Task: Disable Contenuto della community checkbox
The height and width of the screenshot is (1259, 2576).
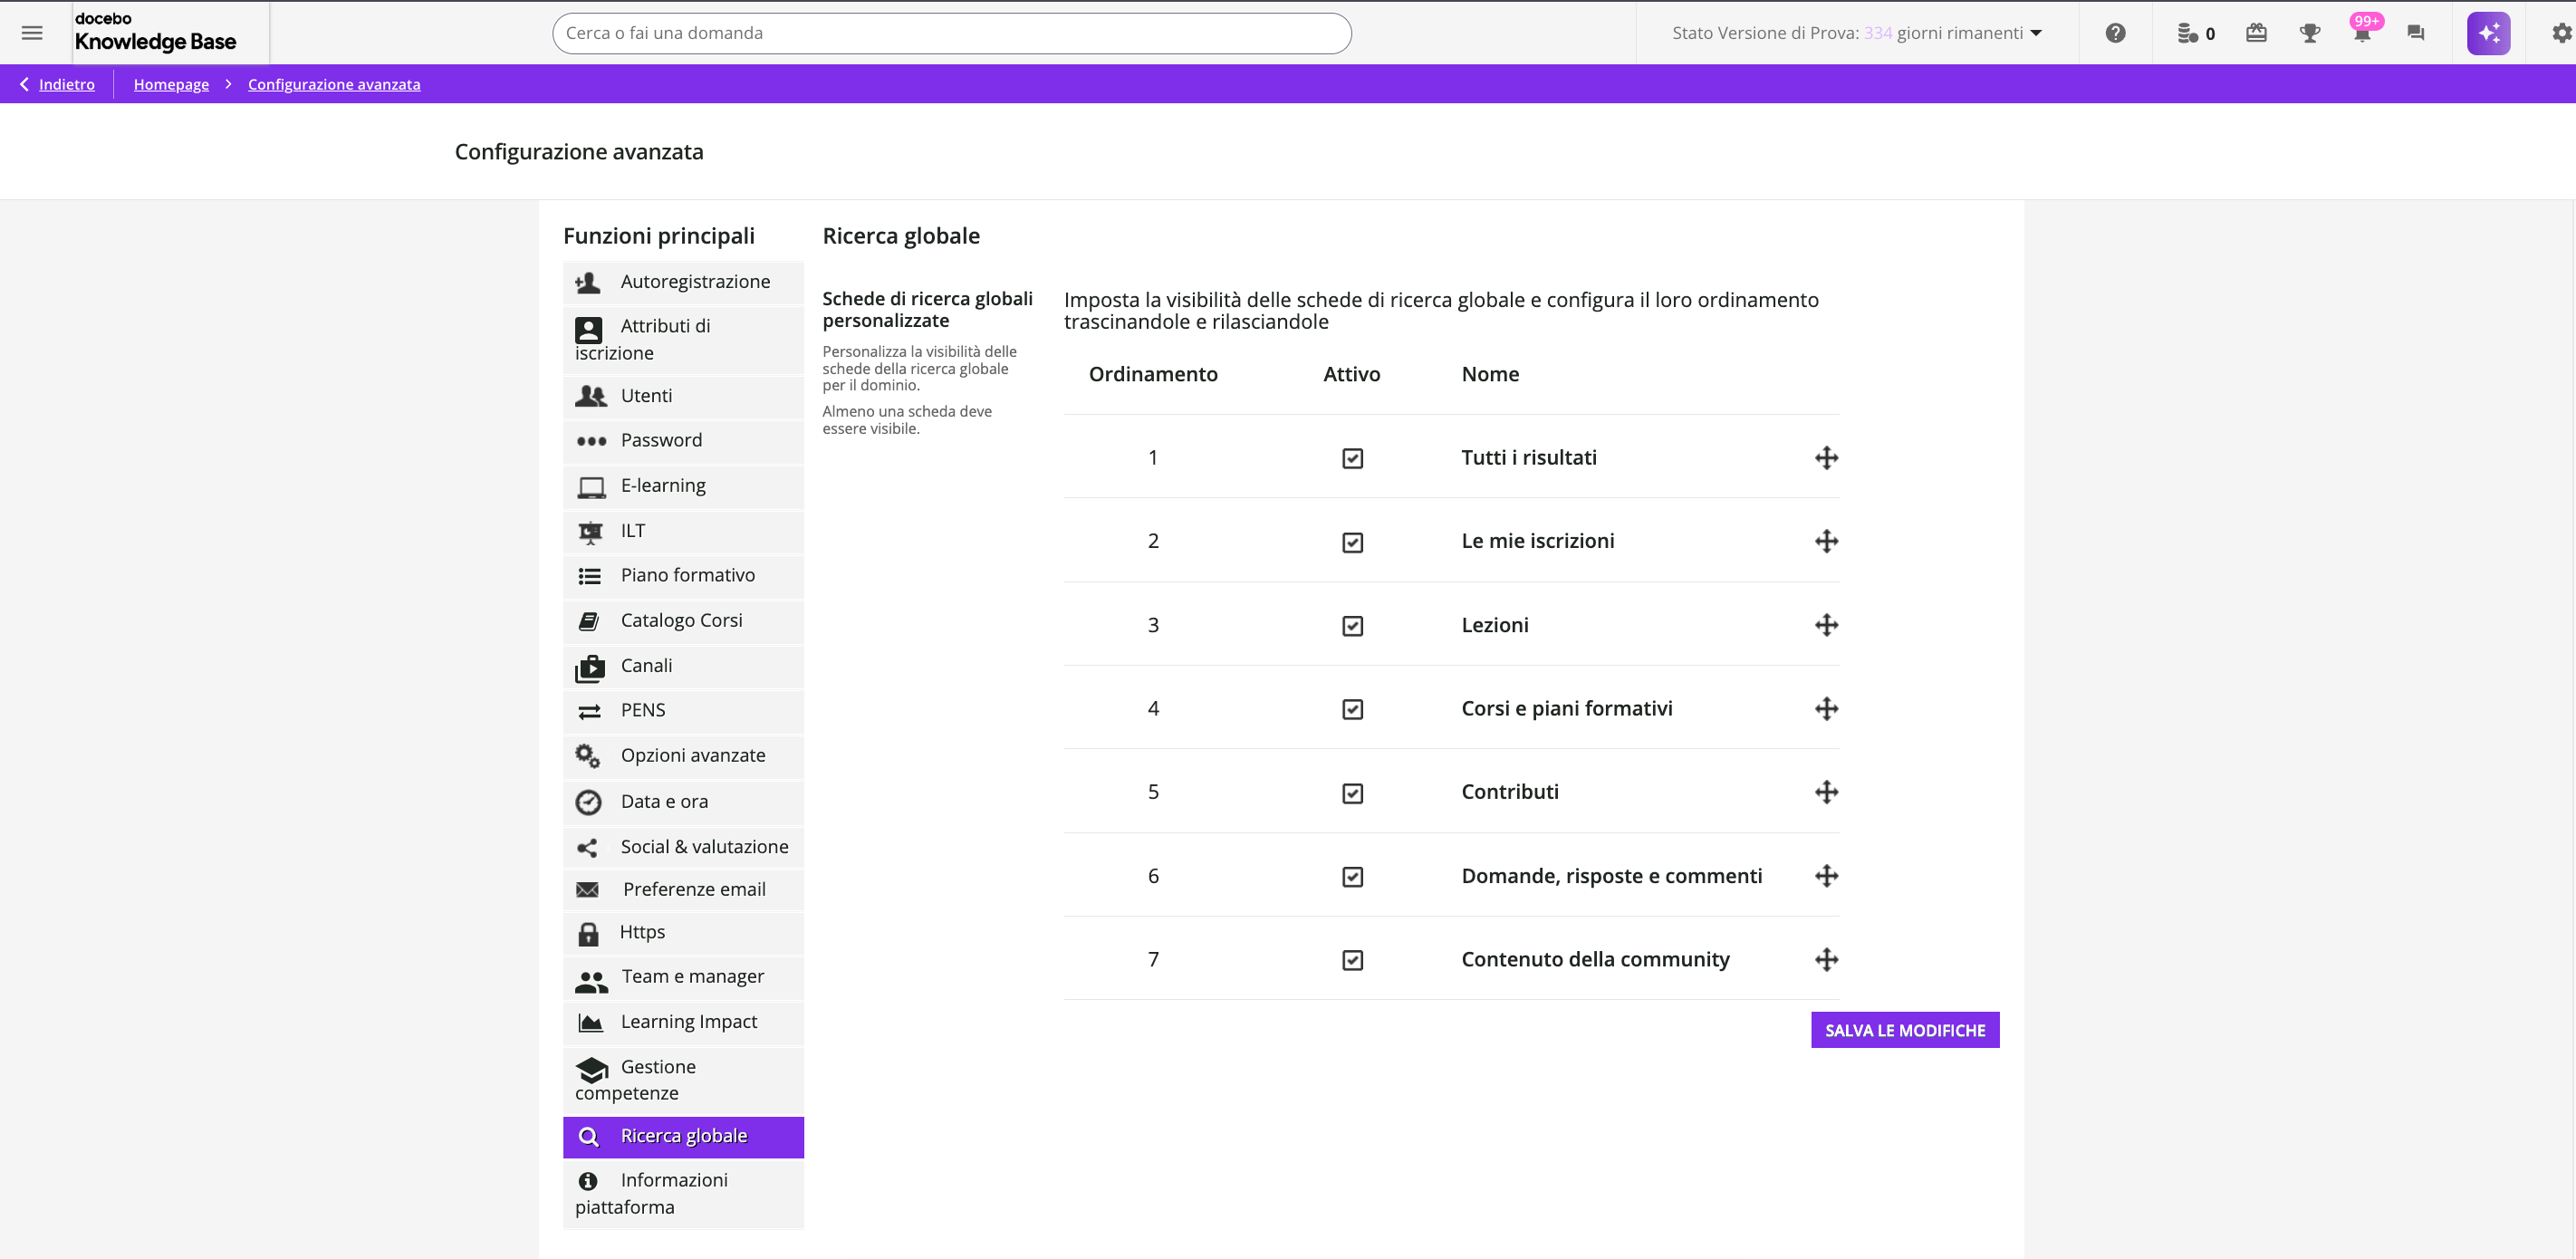Action: 1352,960
